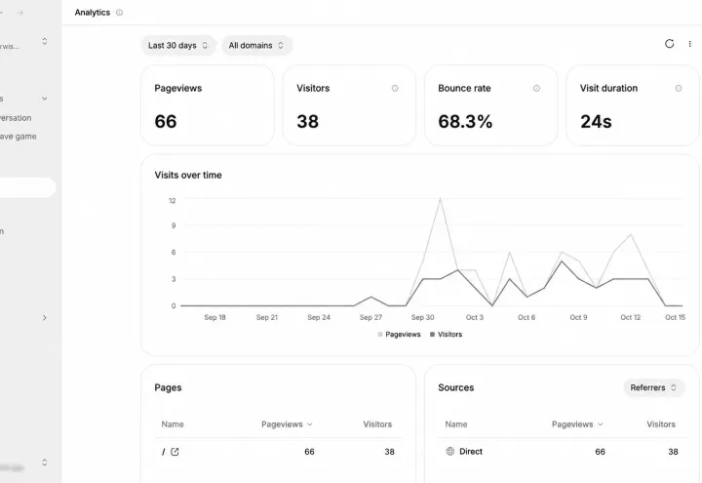This screenshot has height=483, width=702.
Task: Click the forward navigation arrow
Action: click(20, 13)
